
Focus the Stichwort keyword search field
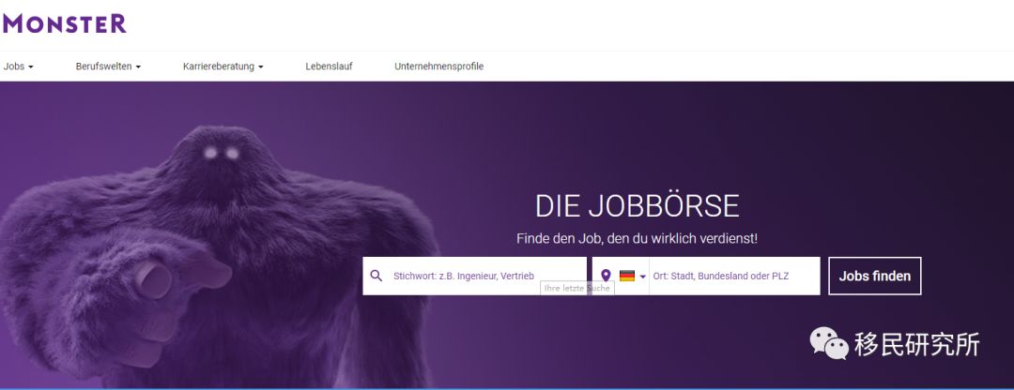click(x=475, y=276)
